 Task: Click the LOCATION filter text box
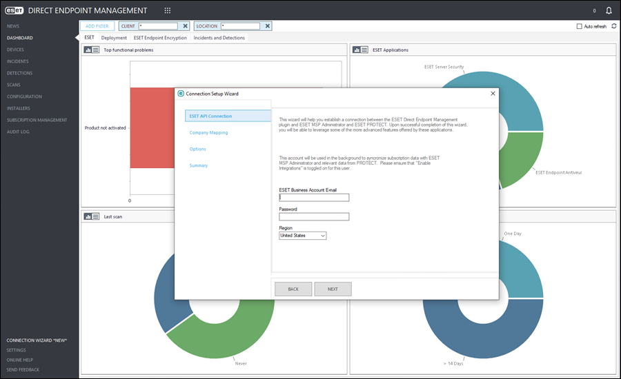pyautogui.click(x=240, y=26)
